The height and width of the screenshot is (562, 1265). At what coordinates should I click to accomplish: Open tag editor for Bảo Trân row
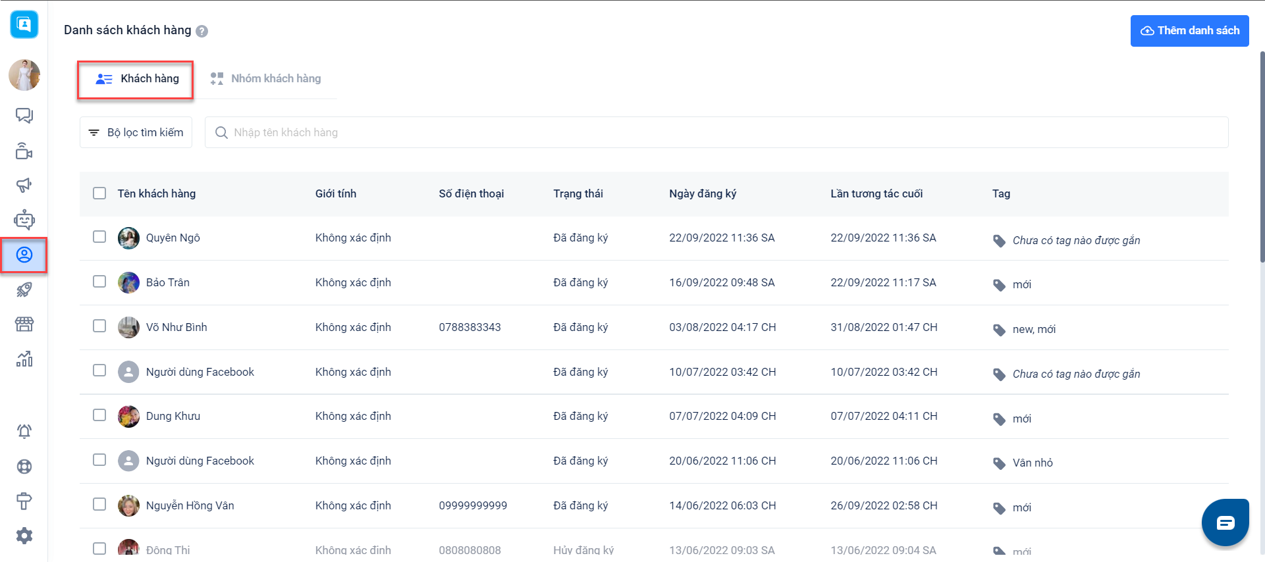999,285
